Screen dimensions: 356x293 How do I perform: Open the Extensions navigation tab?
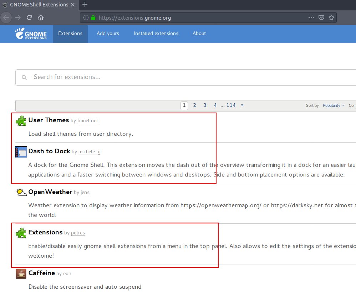click(x=70, y=34)
